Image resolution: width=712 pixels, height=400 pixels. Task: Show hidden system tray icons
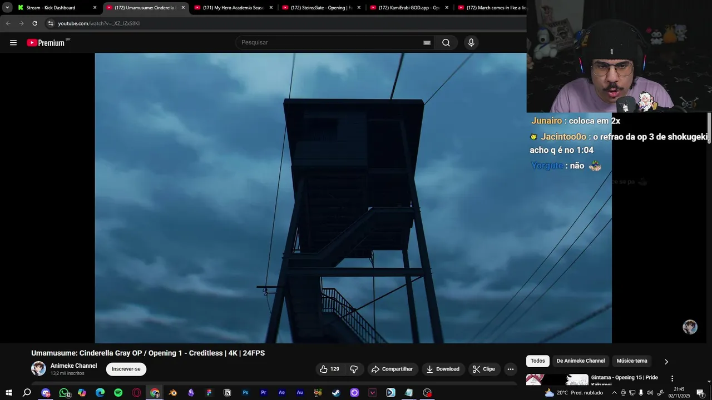click(x=614, y=393)
